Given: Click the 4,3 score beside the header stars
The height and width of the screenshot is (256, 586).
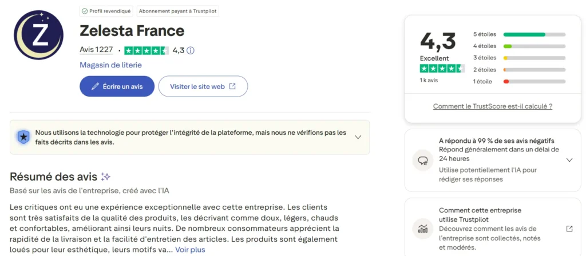Looking at the screenshot, I should 179,50.
